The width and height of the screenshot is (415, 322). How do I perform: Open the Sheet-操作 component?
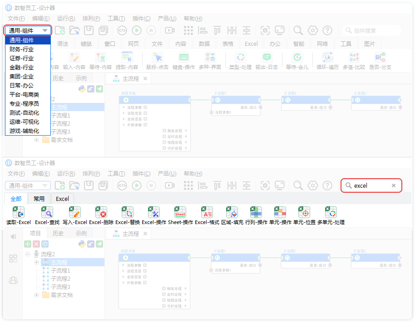pyautogui.click(x=180, y=212)
